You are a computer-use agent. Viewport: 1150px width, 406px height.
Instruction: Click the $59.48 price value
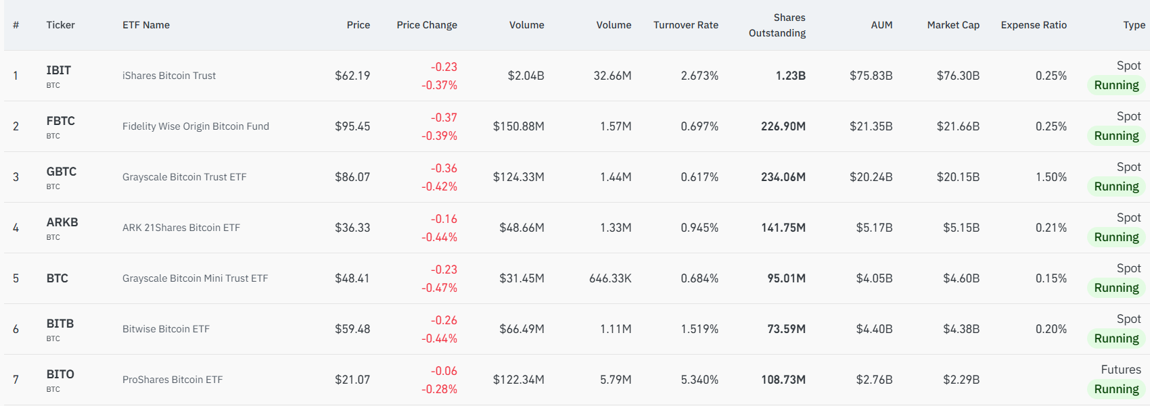(352, 329)
